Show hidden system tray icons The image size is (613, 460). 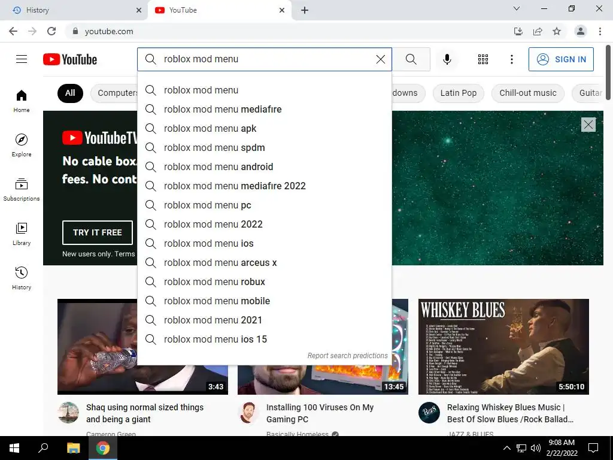point(506,448)
